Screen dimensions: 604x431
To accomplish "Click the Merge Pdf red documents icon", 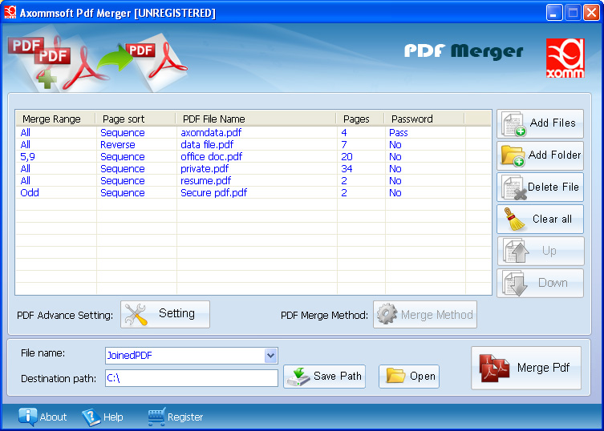I will (495, 368).
